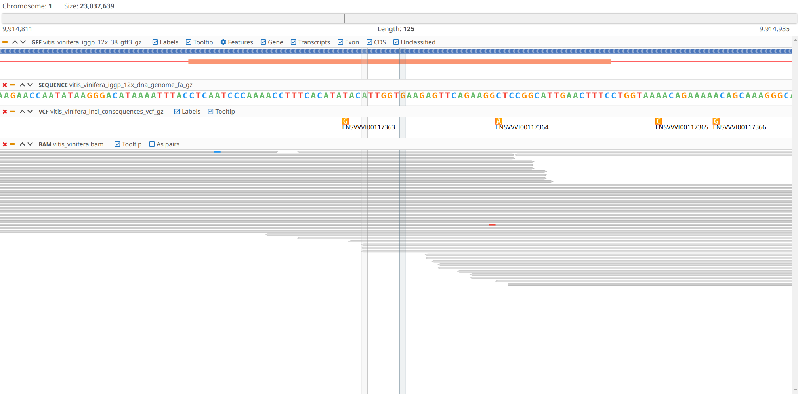Remove the VCF track with red X
Screen dimensions: 798x394
[5, 112]
